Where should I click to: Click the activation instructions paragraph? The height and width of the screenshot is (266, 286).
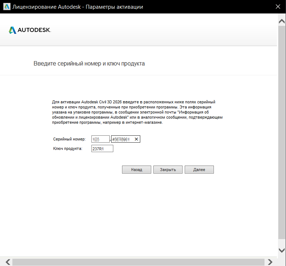(137, 112)
